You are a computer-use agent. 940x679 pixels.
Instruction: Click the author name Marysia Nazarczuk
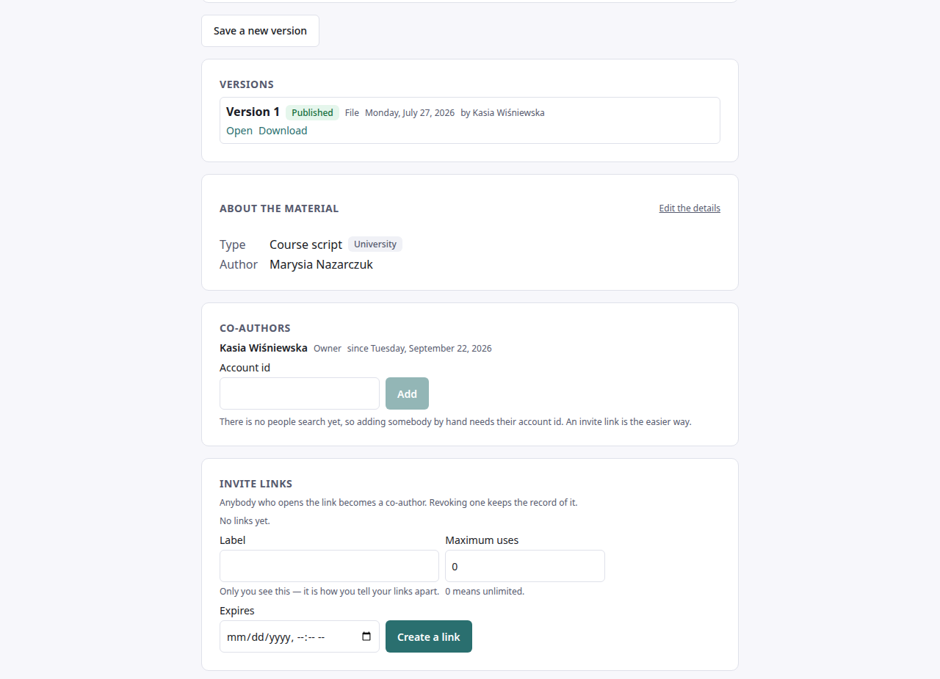click(321, 264)
